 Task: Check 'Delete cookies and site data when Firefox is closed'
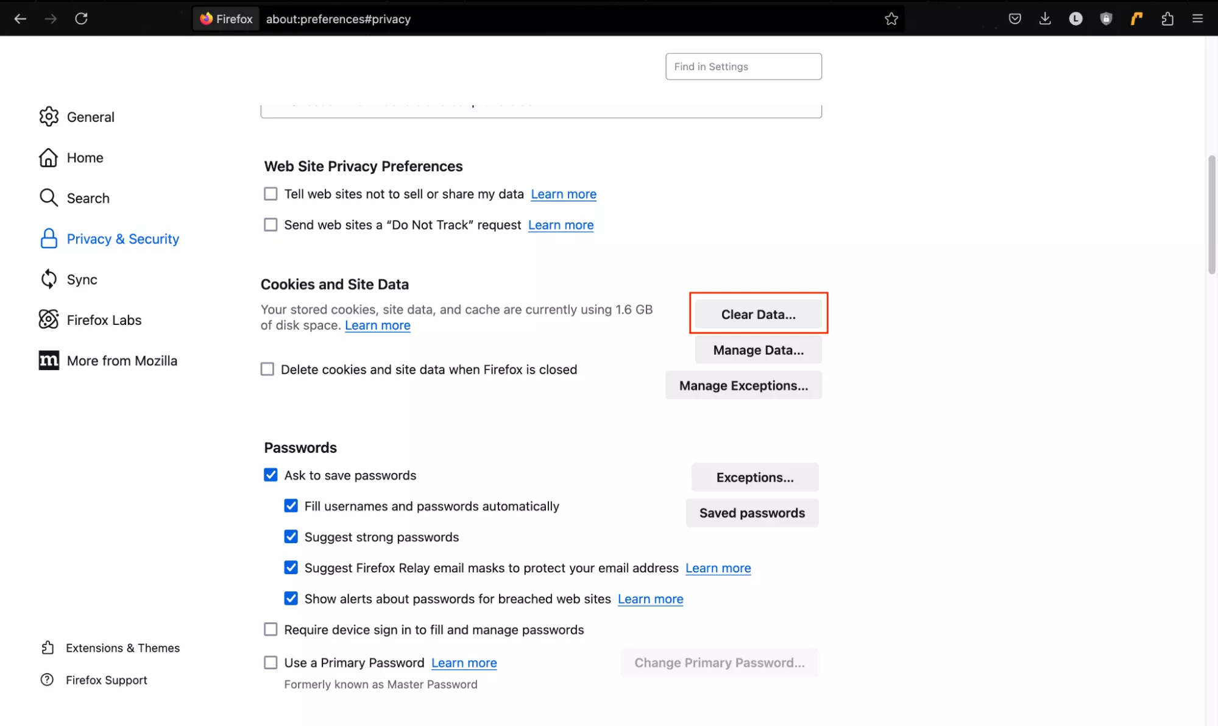click(267, 369)
